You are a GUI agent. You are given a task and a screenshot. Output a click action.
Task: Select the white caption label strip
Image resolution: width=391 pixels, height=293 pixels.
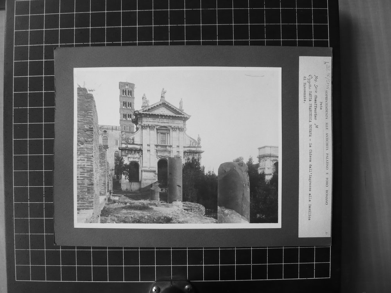pyautogui.click(x=315, y=146)
